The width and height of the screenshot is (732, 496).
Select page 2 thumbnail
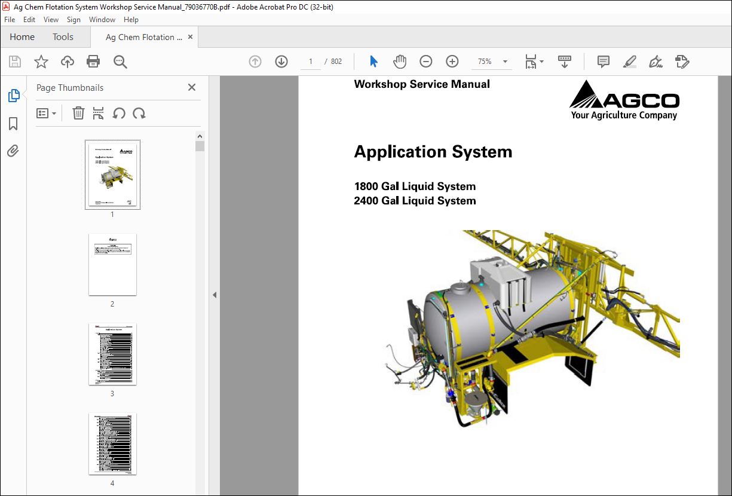pyautogui.click(x=112, y=264)
